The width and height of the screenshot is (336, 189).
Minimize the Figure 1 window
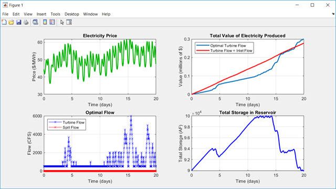pyautogui.click(x=297, y=5)
